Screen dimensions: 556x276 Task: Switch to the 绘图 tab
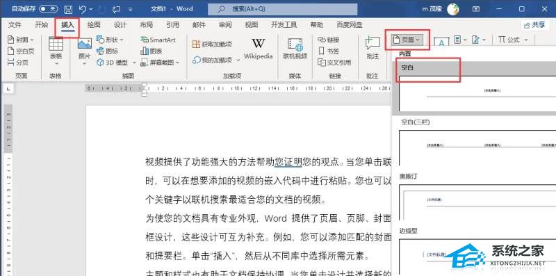[x=94, y=25]
